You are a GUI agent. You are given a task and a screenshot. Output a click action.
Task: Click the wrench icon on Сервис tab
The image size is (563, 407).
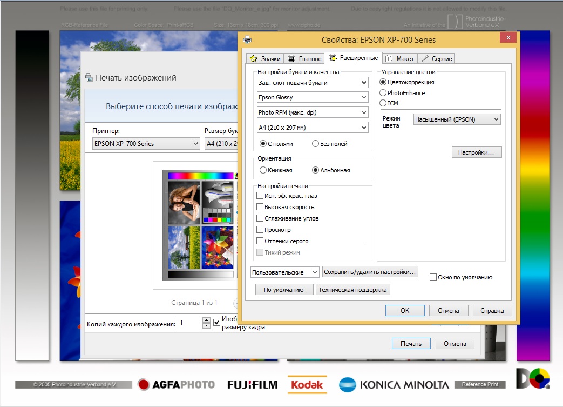[425, 58]
